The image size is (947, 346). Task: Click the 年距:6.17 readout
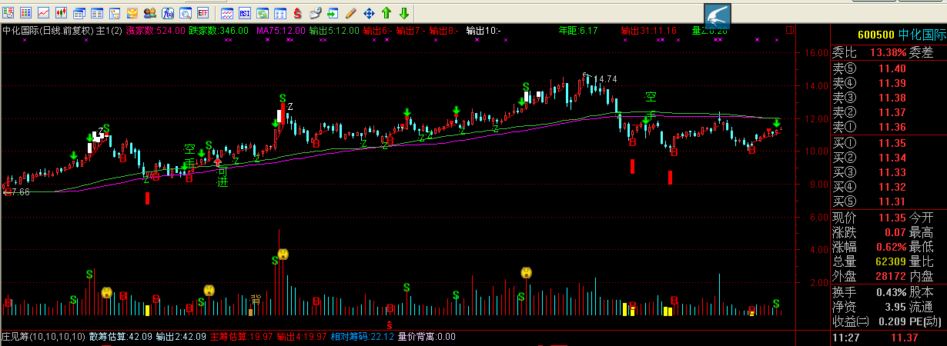(578, 31)
